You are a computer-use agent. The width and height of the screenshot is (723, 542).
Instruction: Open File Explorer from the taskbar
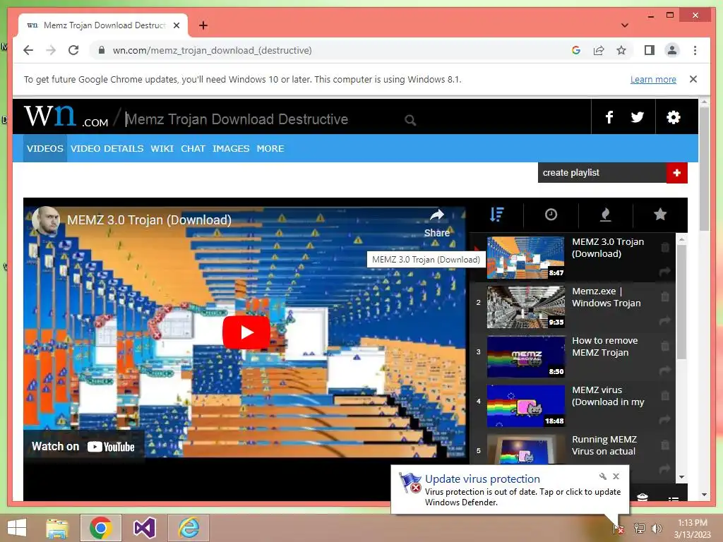[x=56, y=528]
